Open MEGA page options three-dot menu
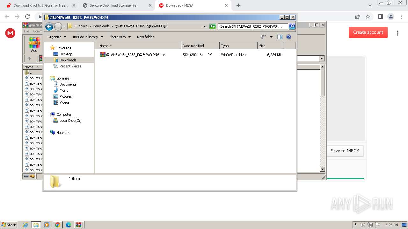Viewport: 408px width, 229px height. [x=398, y=33]
